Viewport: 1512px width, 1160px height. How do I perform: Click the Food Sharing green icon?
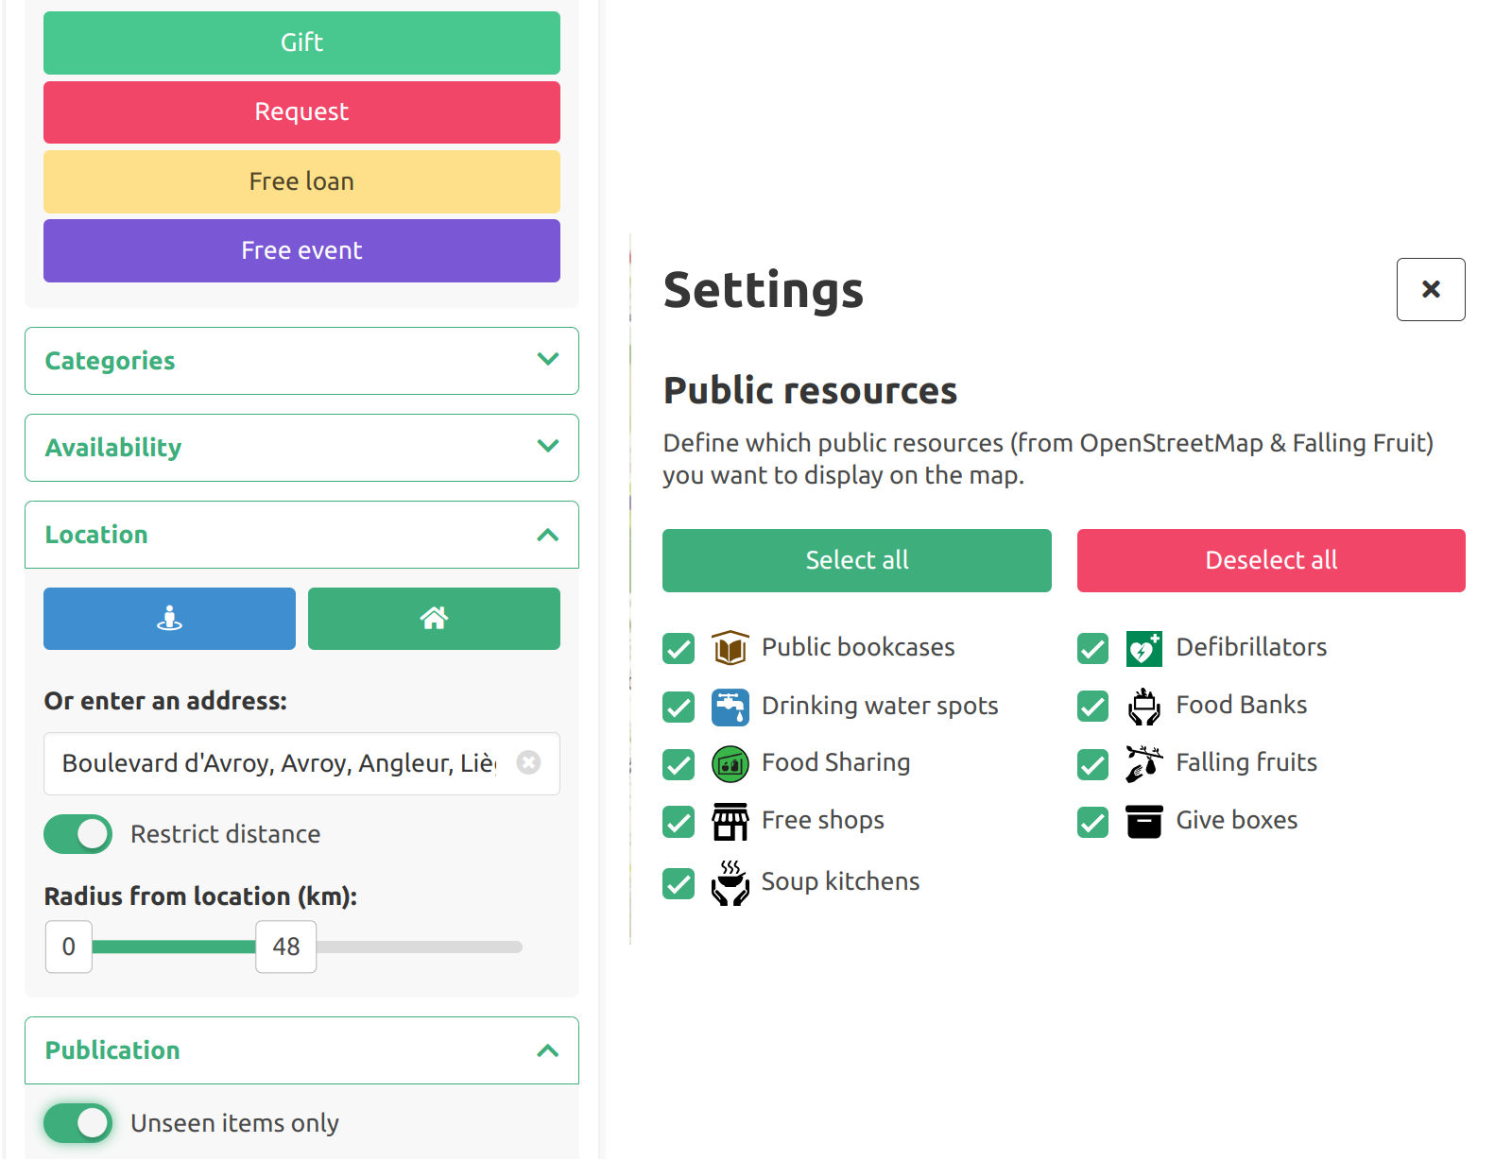coord(730,764)
